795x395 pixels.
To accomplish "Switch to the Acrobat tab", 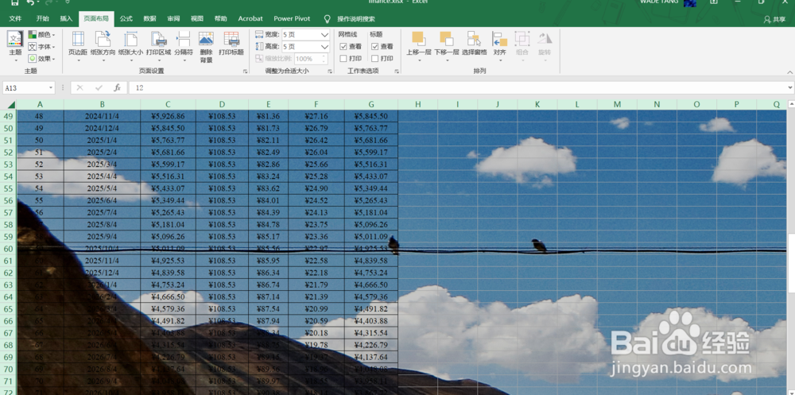I will coord(250,19).
